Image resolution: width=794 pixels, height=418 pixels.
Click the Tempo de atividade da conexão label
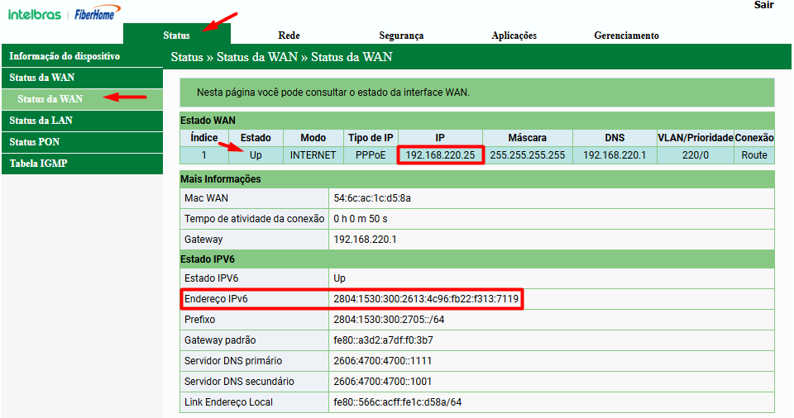[x=254, y=219]
